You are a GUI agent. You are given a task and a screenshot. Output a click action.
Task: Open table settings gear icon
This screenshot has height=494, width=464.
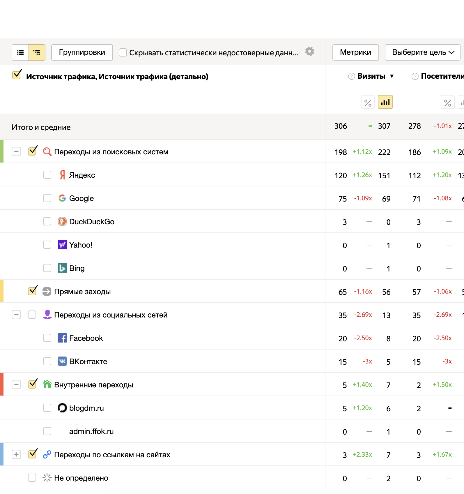tap(309, 52)
